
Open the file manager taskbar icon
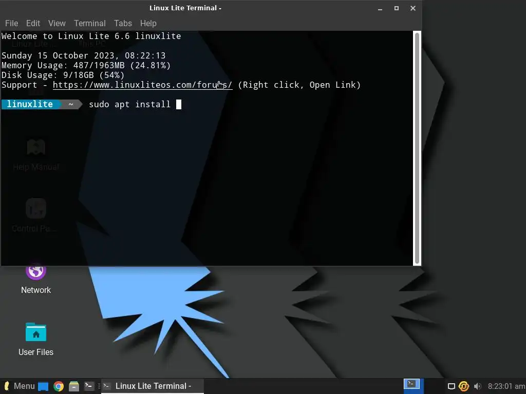point(74,386)
